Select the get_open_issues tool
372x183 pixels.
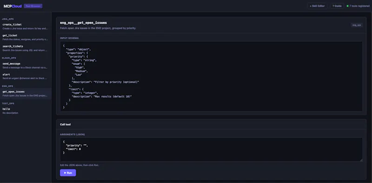coord(26,94)
